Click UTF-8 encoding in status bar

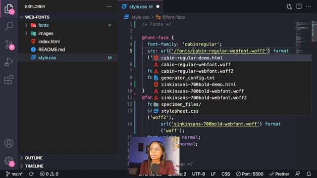click(x=198, y=174)
